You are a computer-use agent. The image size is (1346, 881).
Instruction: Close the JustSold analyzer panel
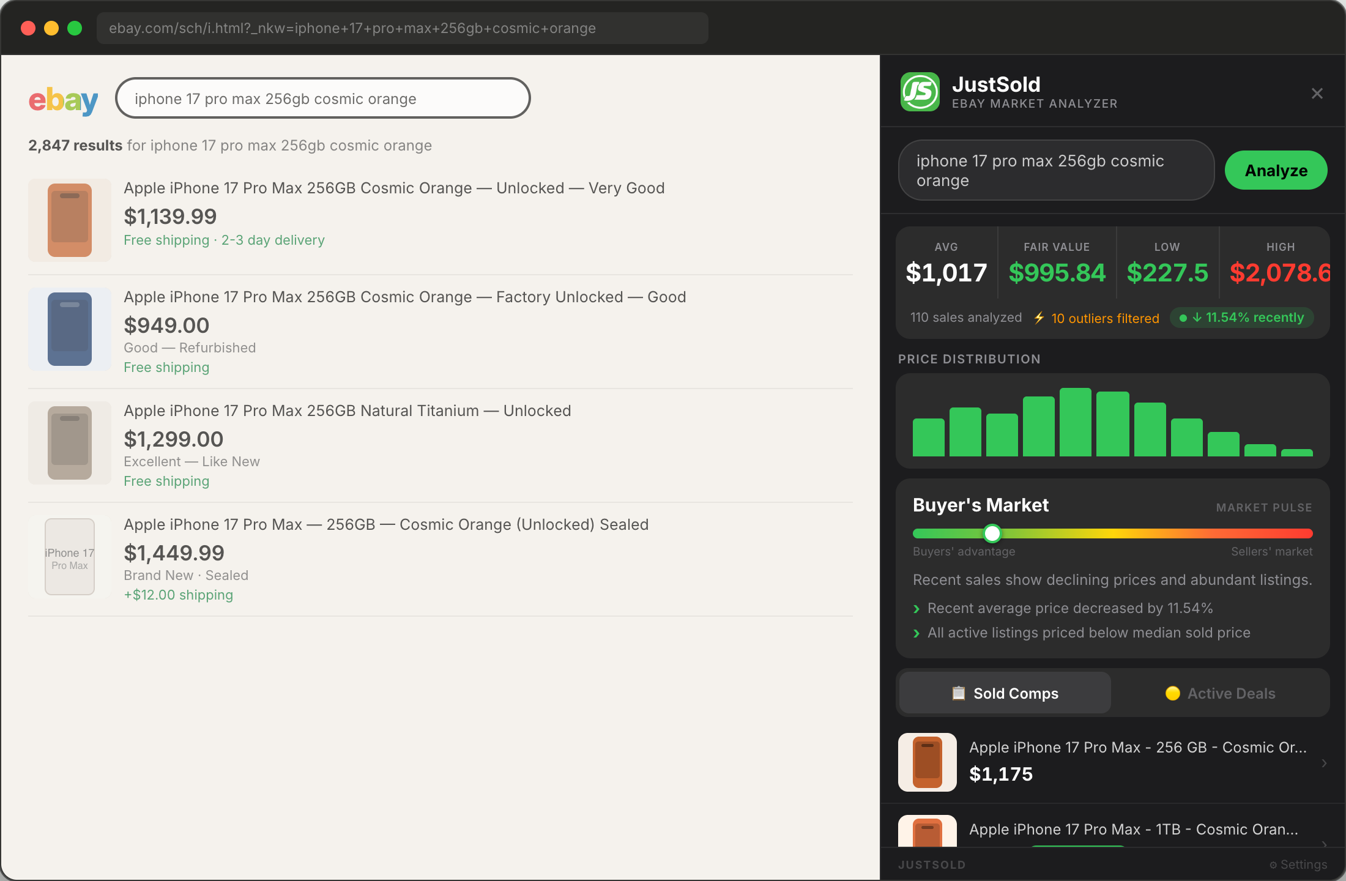coord(1317,93)
